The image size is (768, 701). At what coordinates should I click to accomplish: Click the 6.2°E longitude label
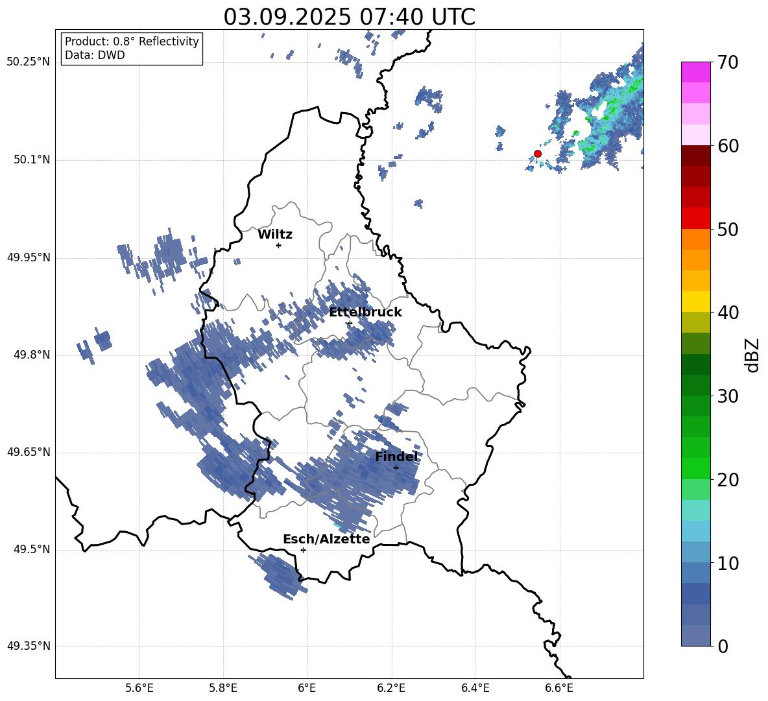[x=391, y=688]
